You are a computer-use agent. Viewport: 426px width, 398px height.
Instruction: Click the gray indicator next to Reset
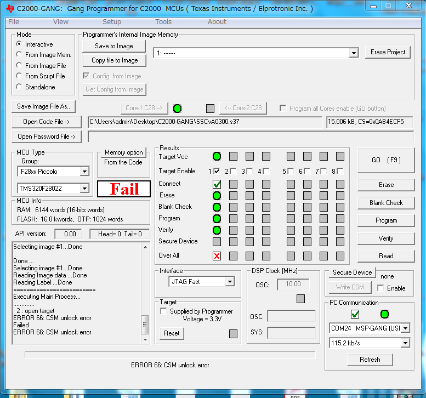pyautogui.click(x=233, y=334)
